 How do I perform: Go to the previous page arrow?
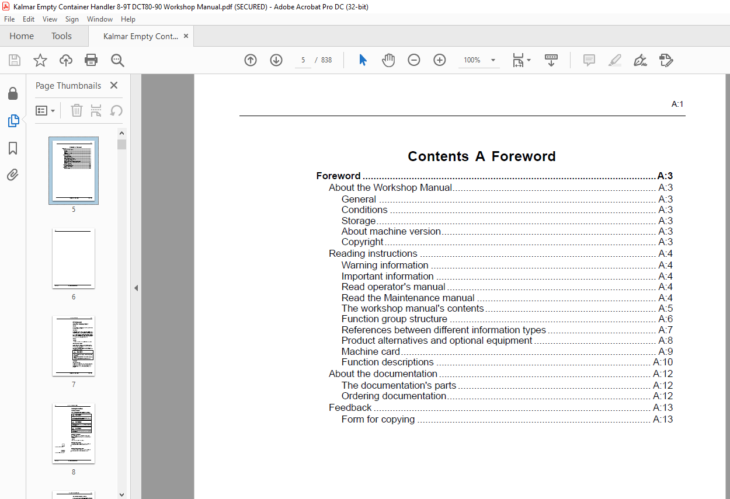251,60
